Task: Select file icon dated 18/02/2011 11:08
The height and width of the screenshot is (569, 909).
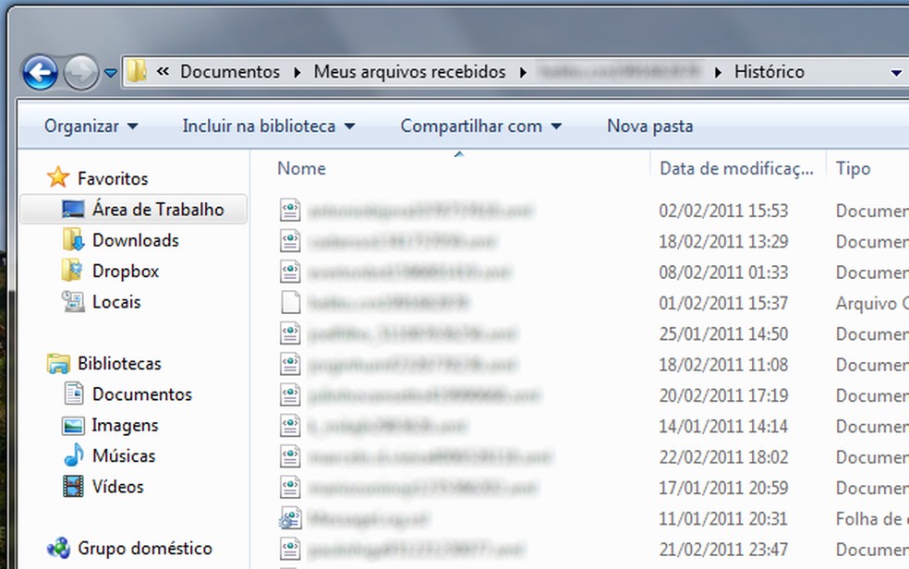Action: pos(290,363)
